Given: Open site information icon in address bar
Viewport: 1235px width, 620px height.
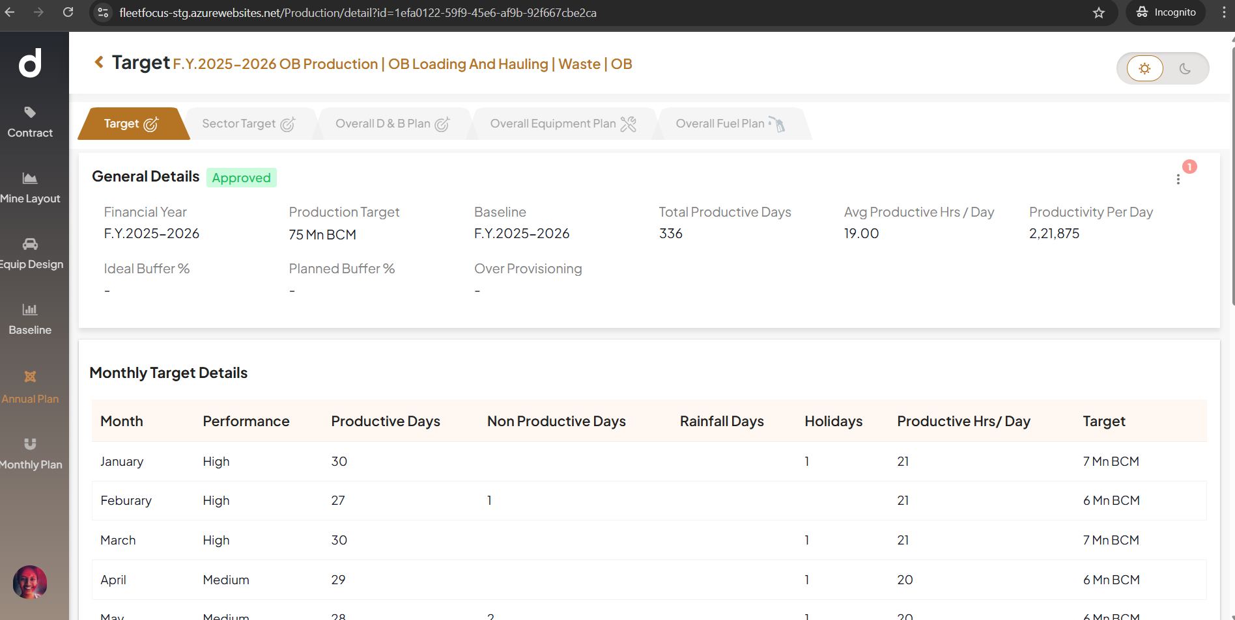Looking at the screenshot, I should tap(102, 12).
